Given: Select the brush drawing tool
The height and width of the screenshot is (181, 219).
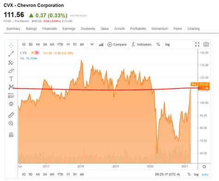Looking at the screenshot, I should (x=11, y=71).
